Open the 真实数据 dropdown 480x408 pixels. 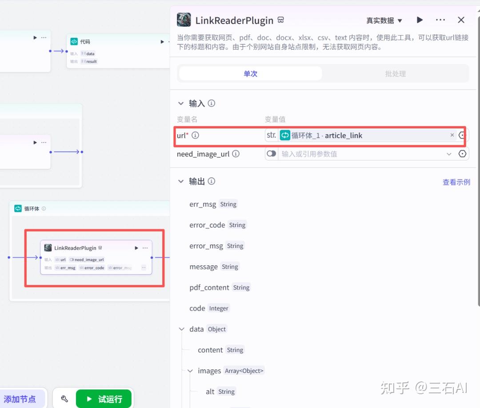pyautogui.click(x=384, y=20)
